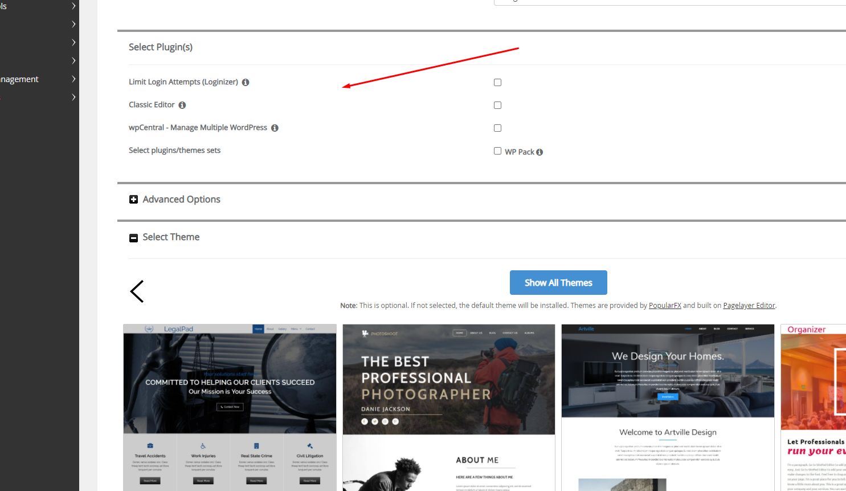This screenshot has width=846, height=491.
Task: Open the PopularFX link
Action: 665,306
